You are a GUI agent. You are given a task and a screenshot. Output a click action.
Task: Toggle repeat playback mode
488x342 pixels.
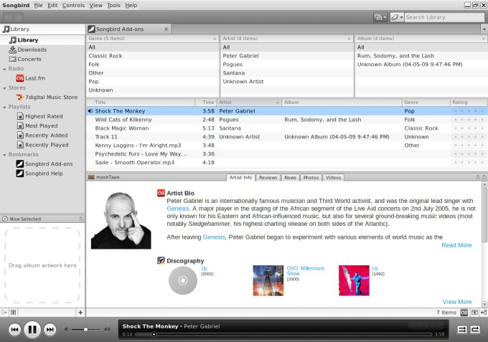[x=475, y=329]
